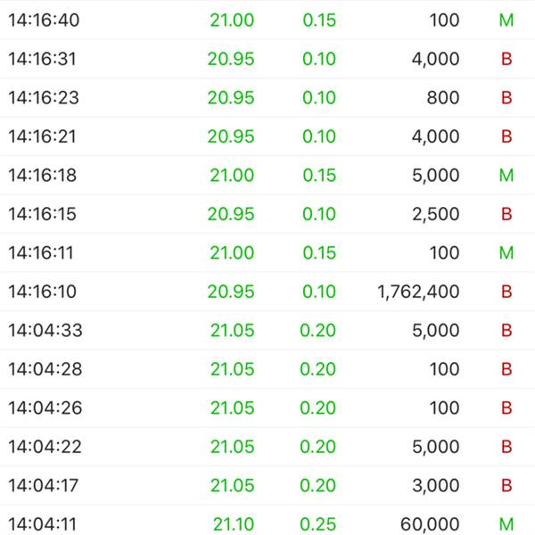Image resolution: width=535 pixels, height=535 pixels.
Task: Click price 21.10 at 14:04:11
Action: (234, 524)
